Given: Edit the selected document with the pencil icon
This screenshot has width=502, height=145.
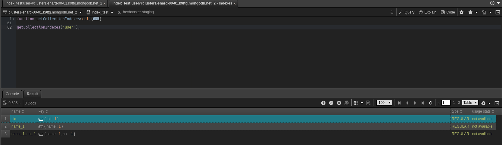Looking at the screenshot, I should (331, 103).
